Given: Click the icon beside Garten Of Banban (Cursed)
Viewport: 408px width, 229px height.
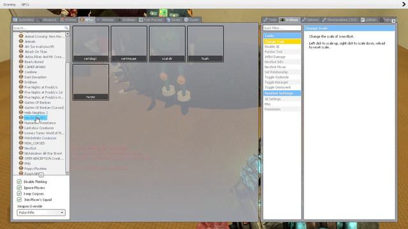Looking at the screenshot, I should [x=21, y=108].
